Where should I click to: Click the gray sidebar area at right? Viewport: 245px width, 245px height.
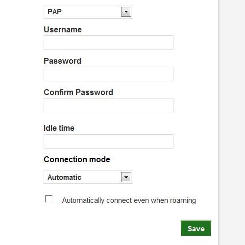(x=232, y=122)
